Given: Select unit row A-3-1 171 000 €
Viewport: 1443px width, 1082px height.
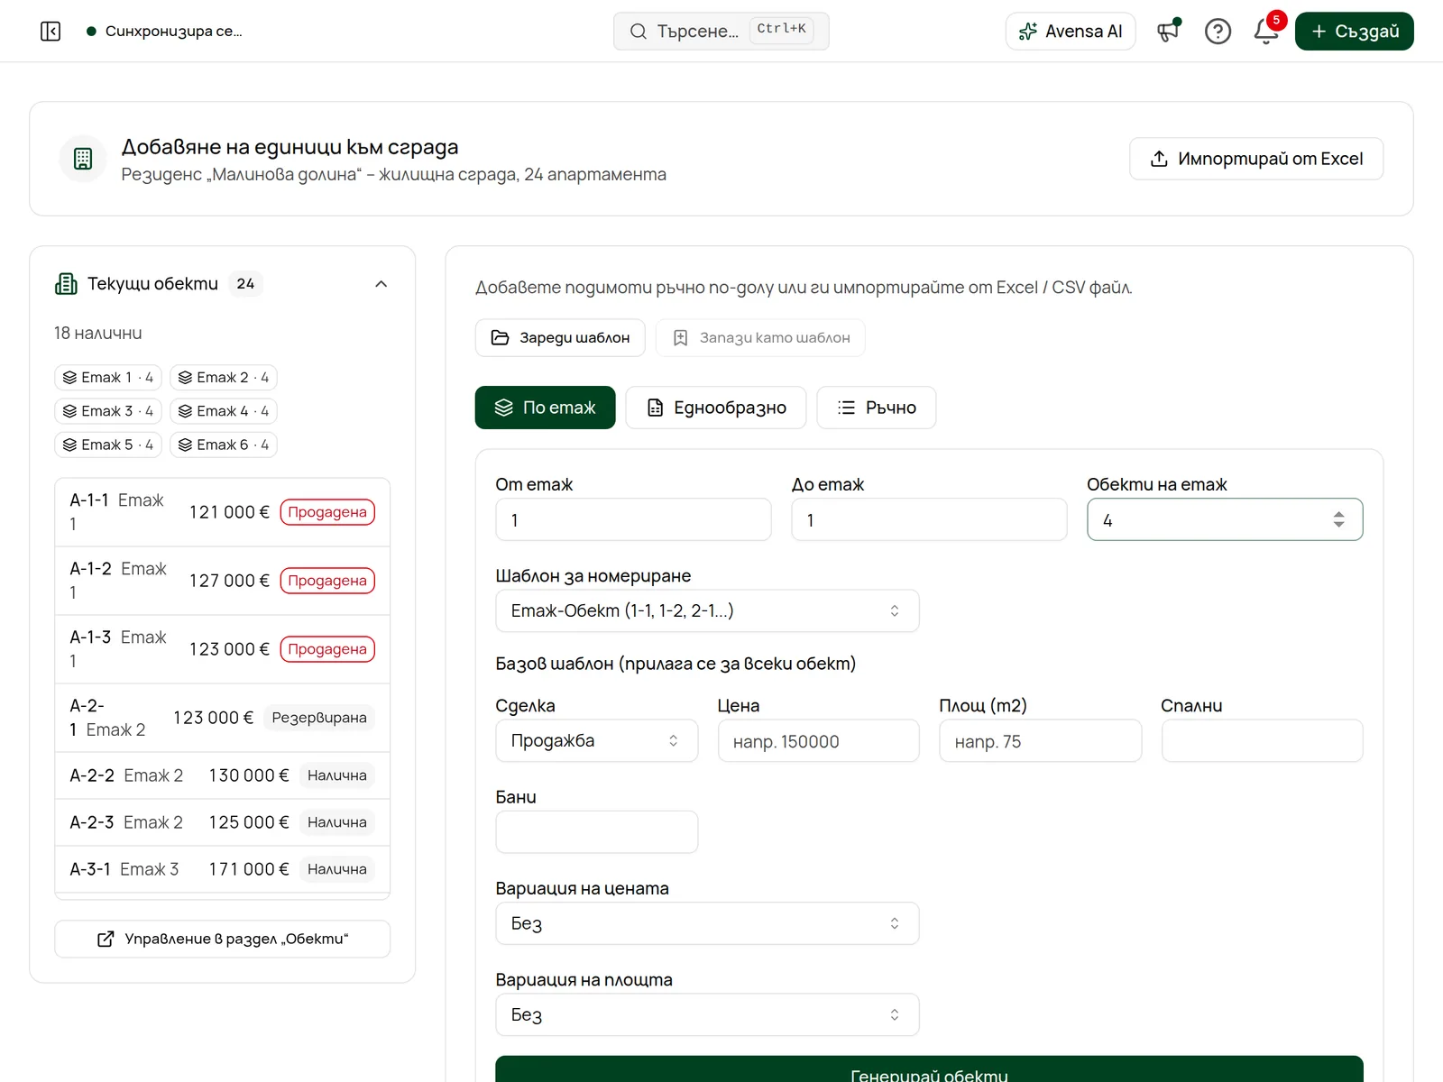Looking at the screenshot, I should (x=223, y=869).
